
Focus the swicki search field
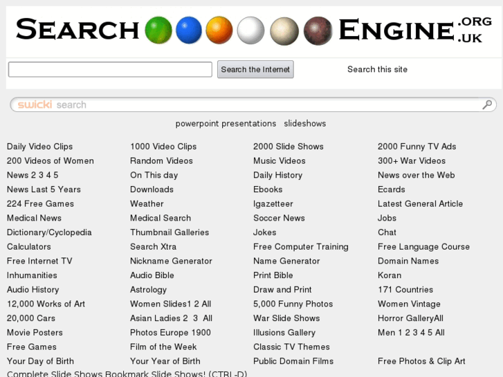(x=253, y=104)
